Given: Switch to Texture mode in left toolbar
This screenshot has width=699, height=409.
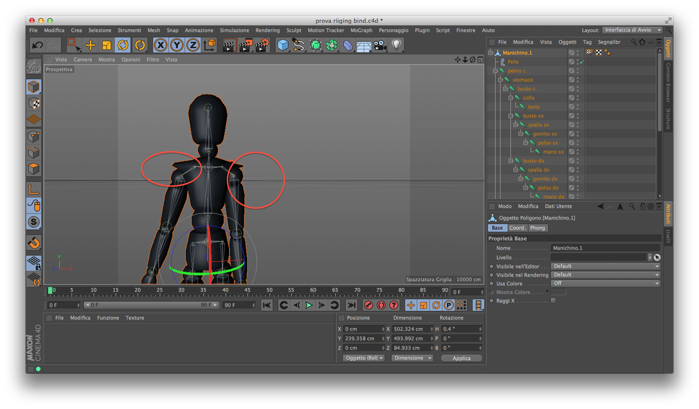Looking at the screenshot, I should pos(34,103).
